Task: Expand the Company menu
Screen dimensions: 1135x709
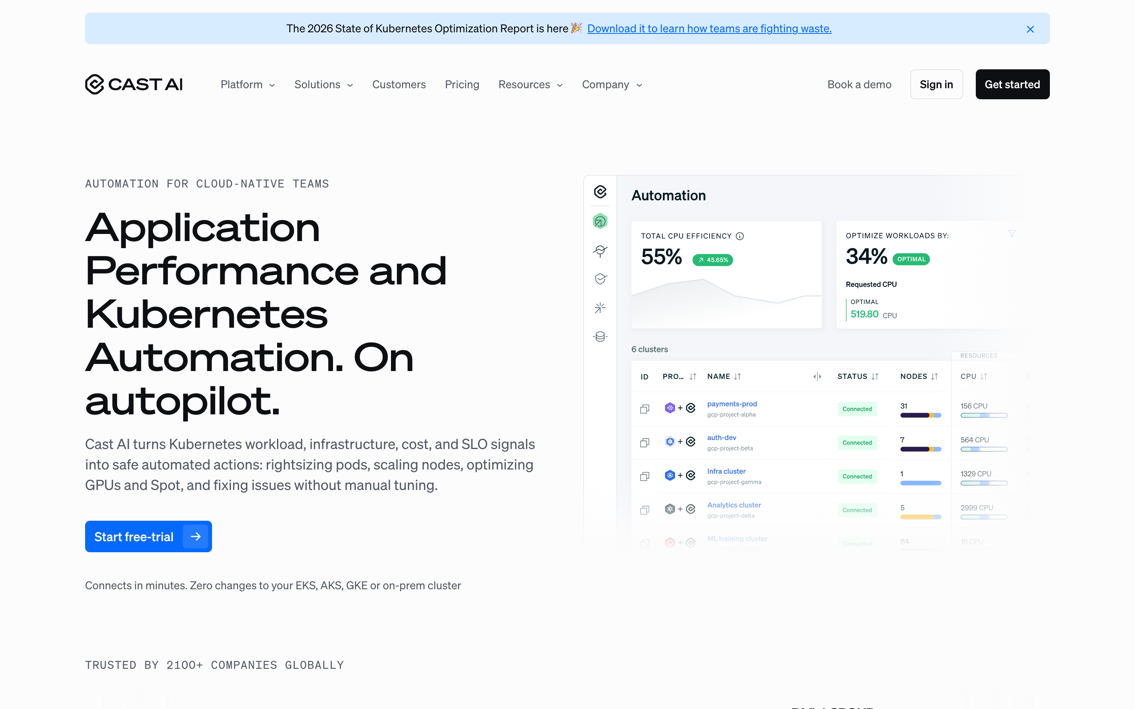Action: (x=612, y=84)
